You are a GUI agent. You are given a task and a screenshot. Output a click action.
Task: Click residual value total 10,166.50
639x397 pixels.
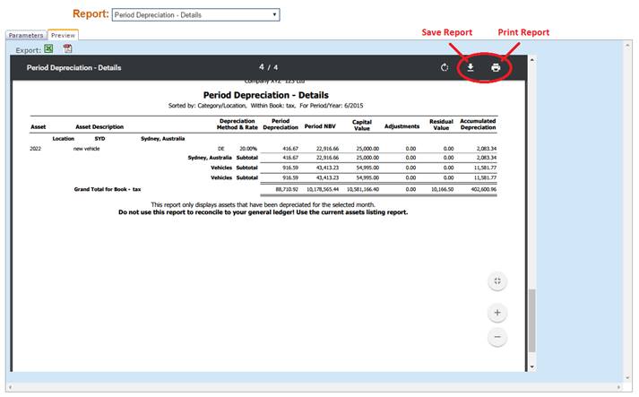442,189
